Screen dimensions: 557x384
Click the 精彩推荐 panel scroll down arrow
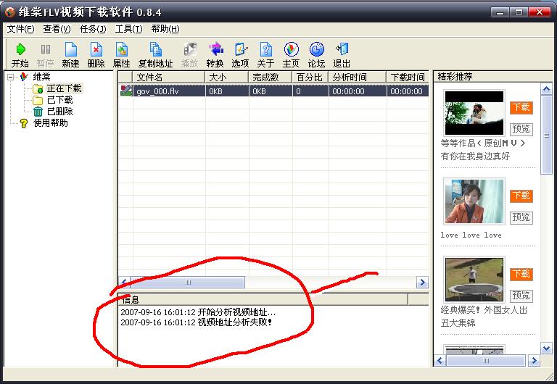tap(546, 348)
